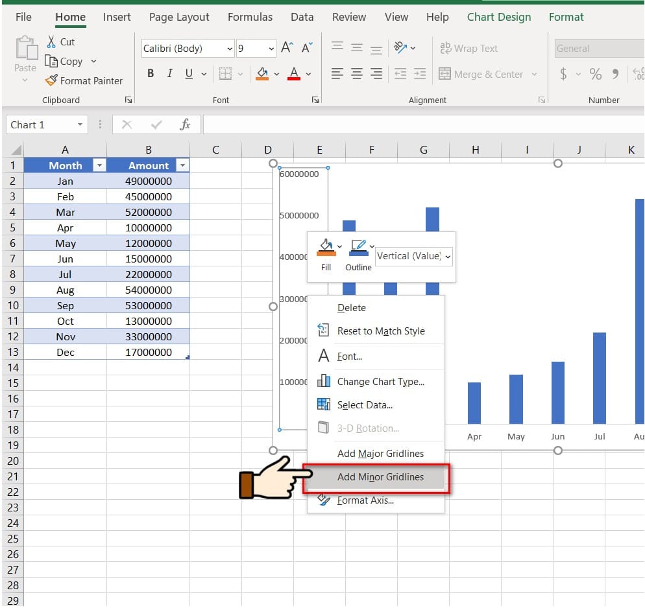Image resolution: width=645 pixels, height=608 pixels.
Task: Toggle italic formatting
Action: [x=169, y=73]
